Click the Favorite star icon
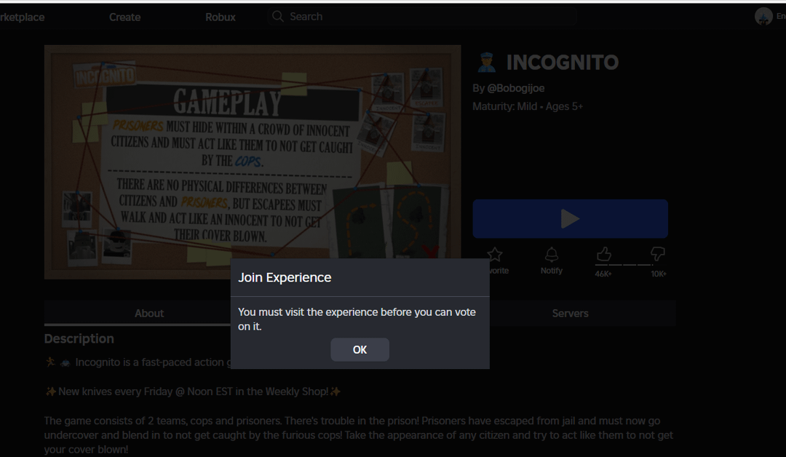This screenshot has width=786, height=457. point(495,255)
